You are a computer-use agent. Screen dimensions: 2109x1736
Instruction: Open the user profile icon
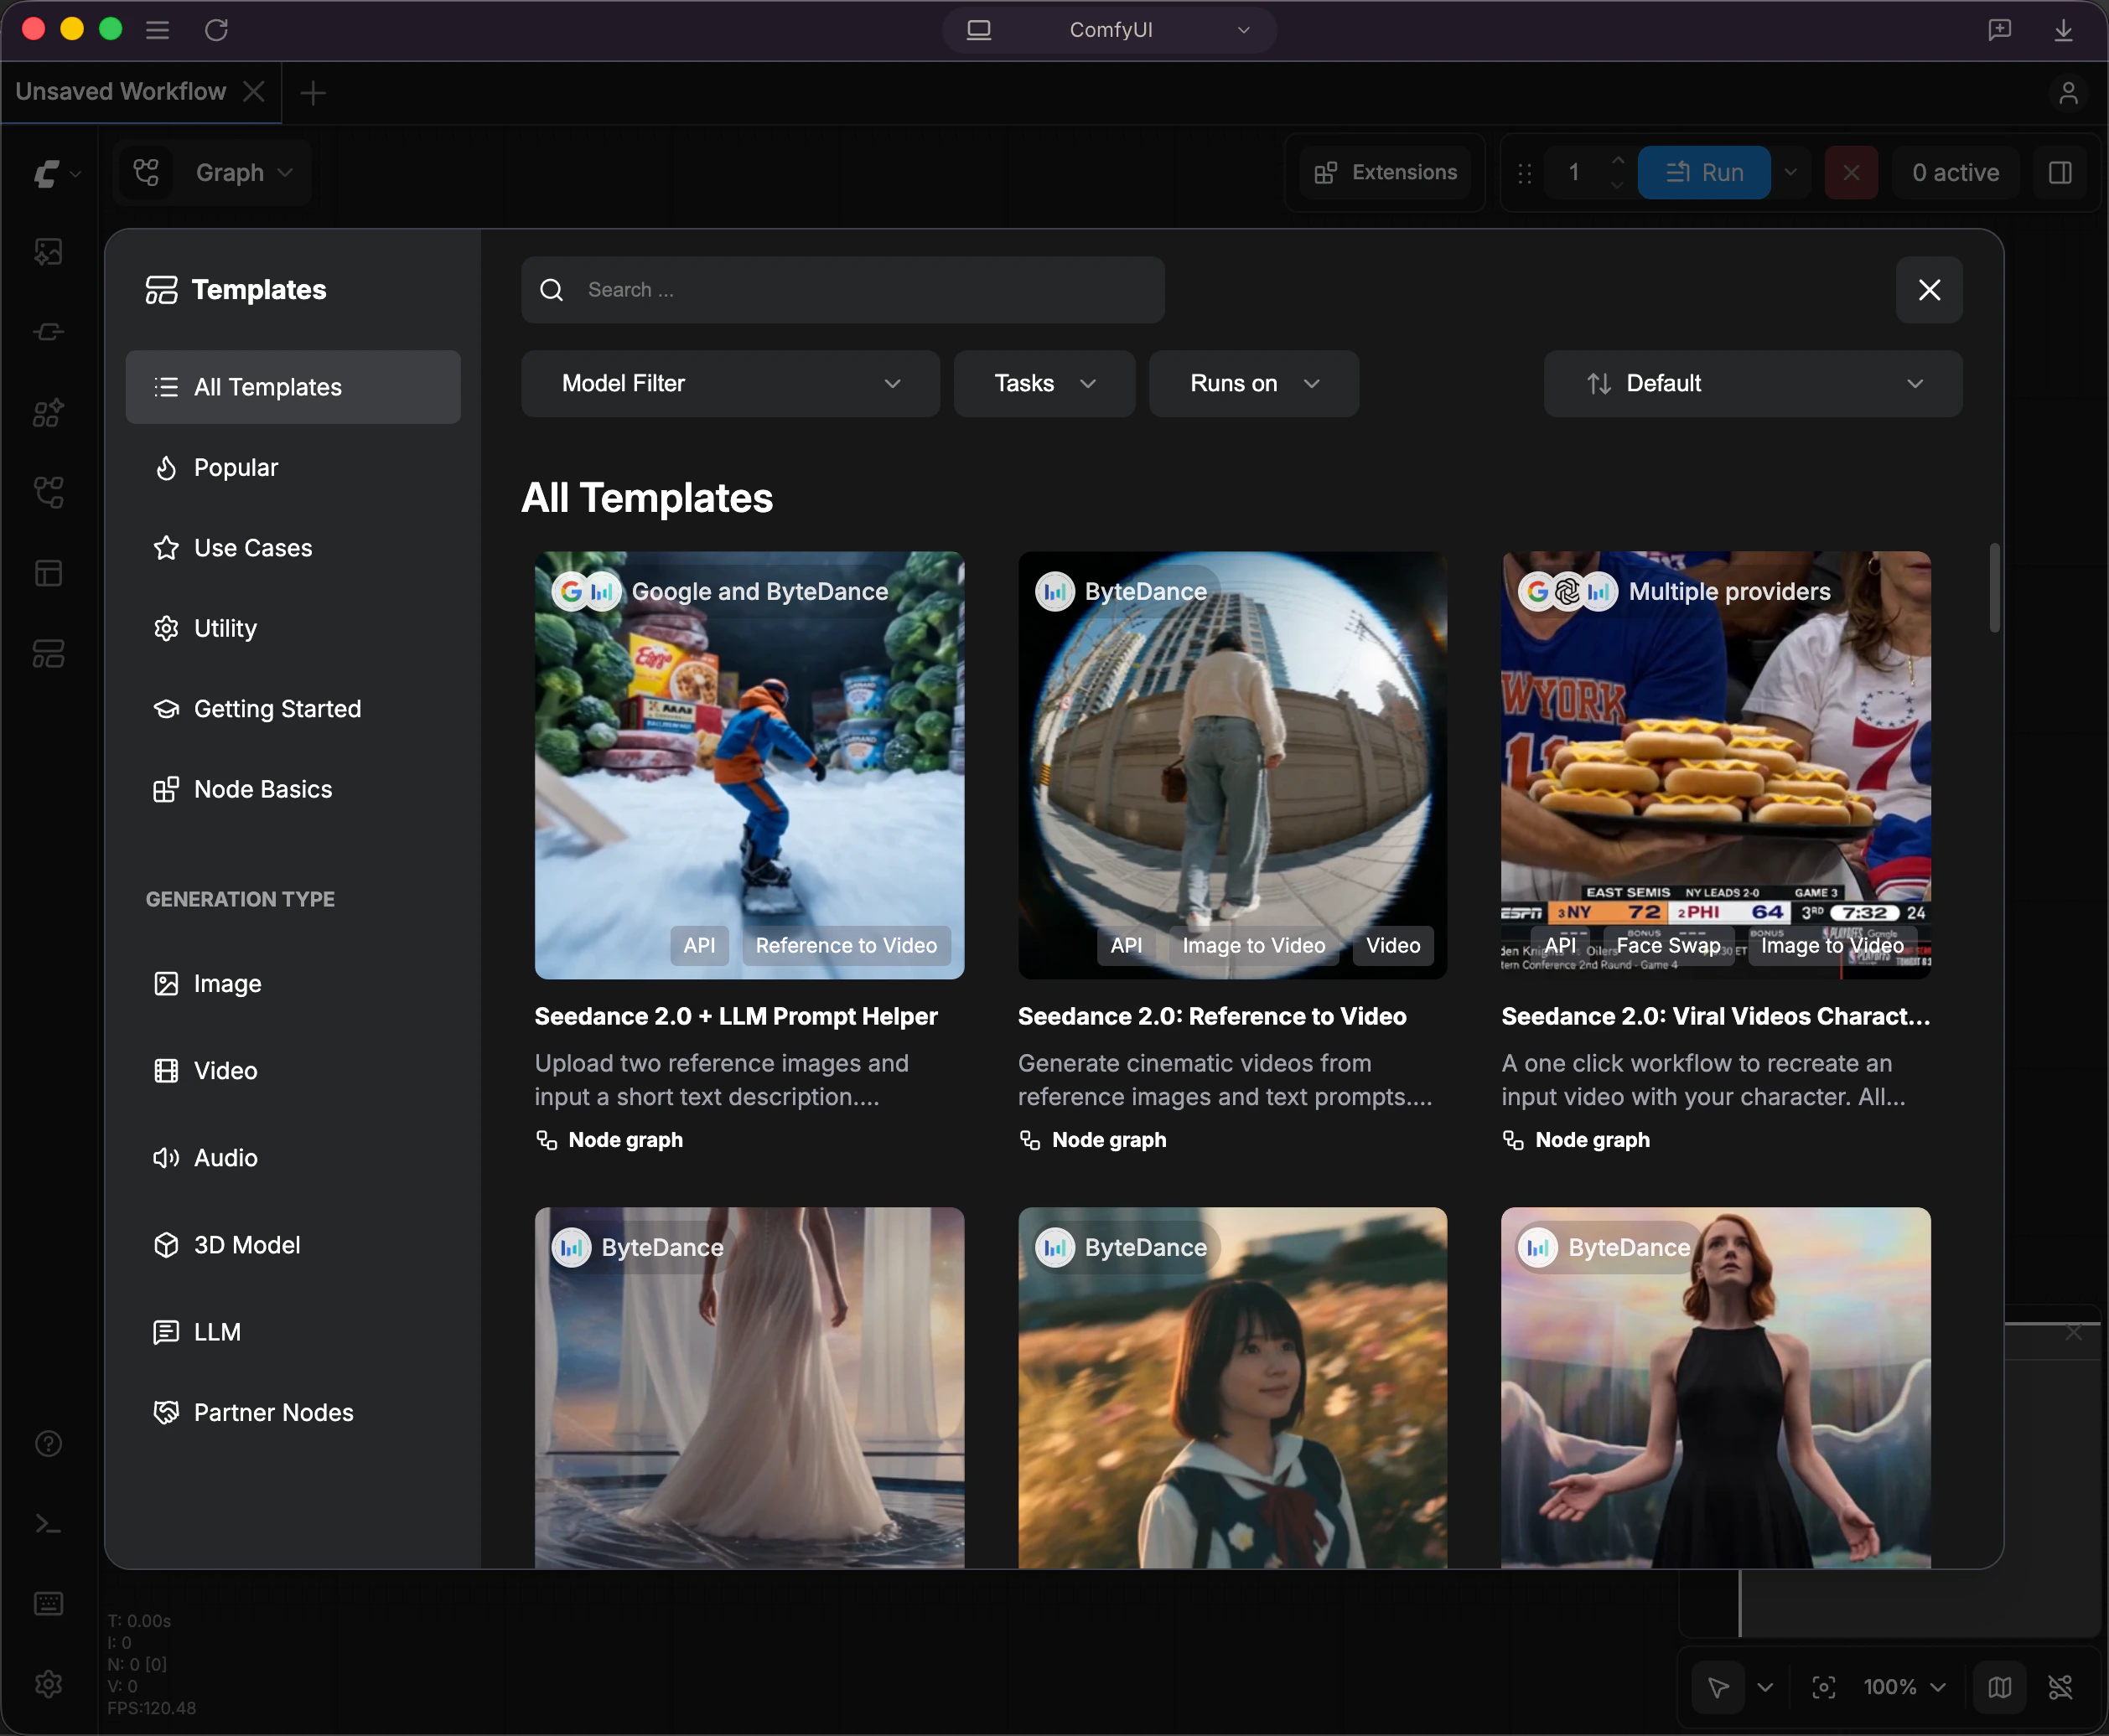coord(2069,93)
